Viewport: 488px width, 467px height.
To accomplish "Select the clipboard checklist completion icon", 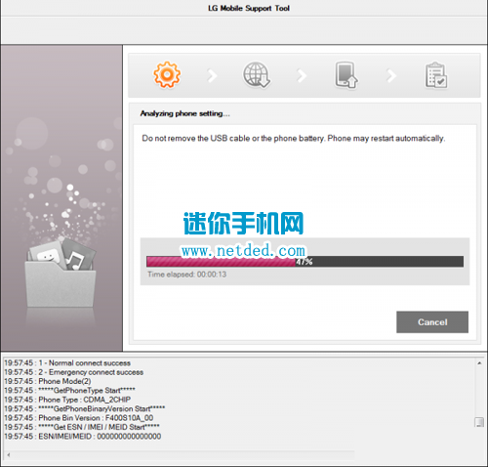I will pyautogui.click(x=436, y=75).
